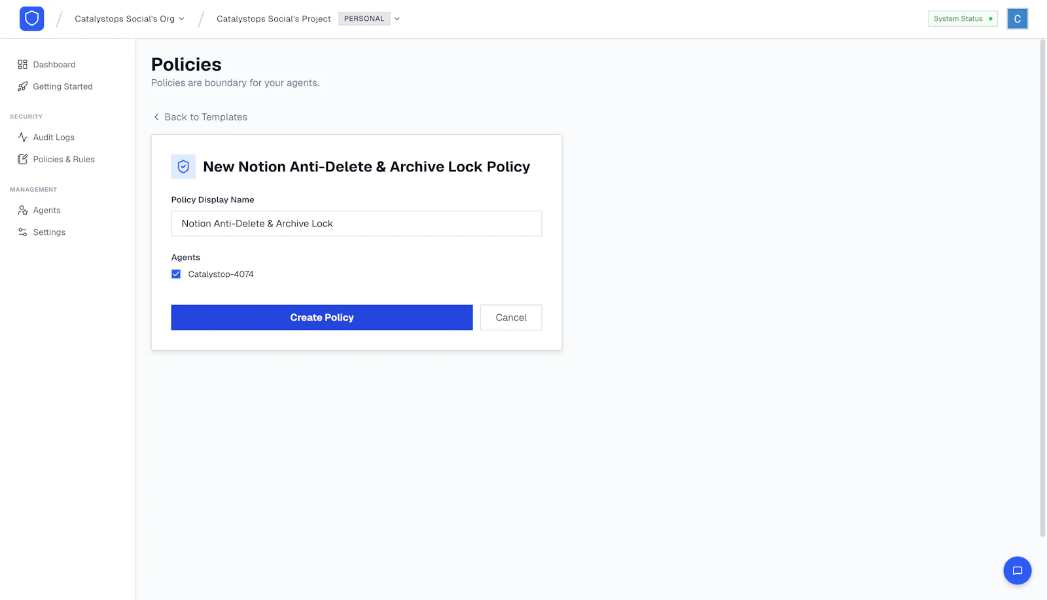
Task: Open Audit Logs in the sidebar
Action: pyautogui.click(x=54, y=137)
